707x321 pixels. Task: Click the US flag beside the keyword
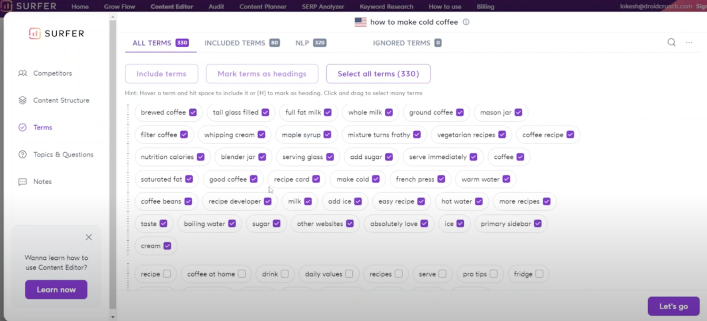click(361, 22)
